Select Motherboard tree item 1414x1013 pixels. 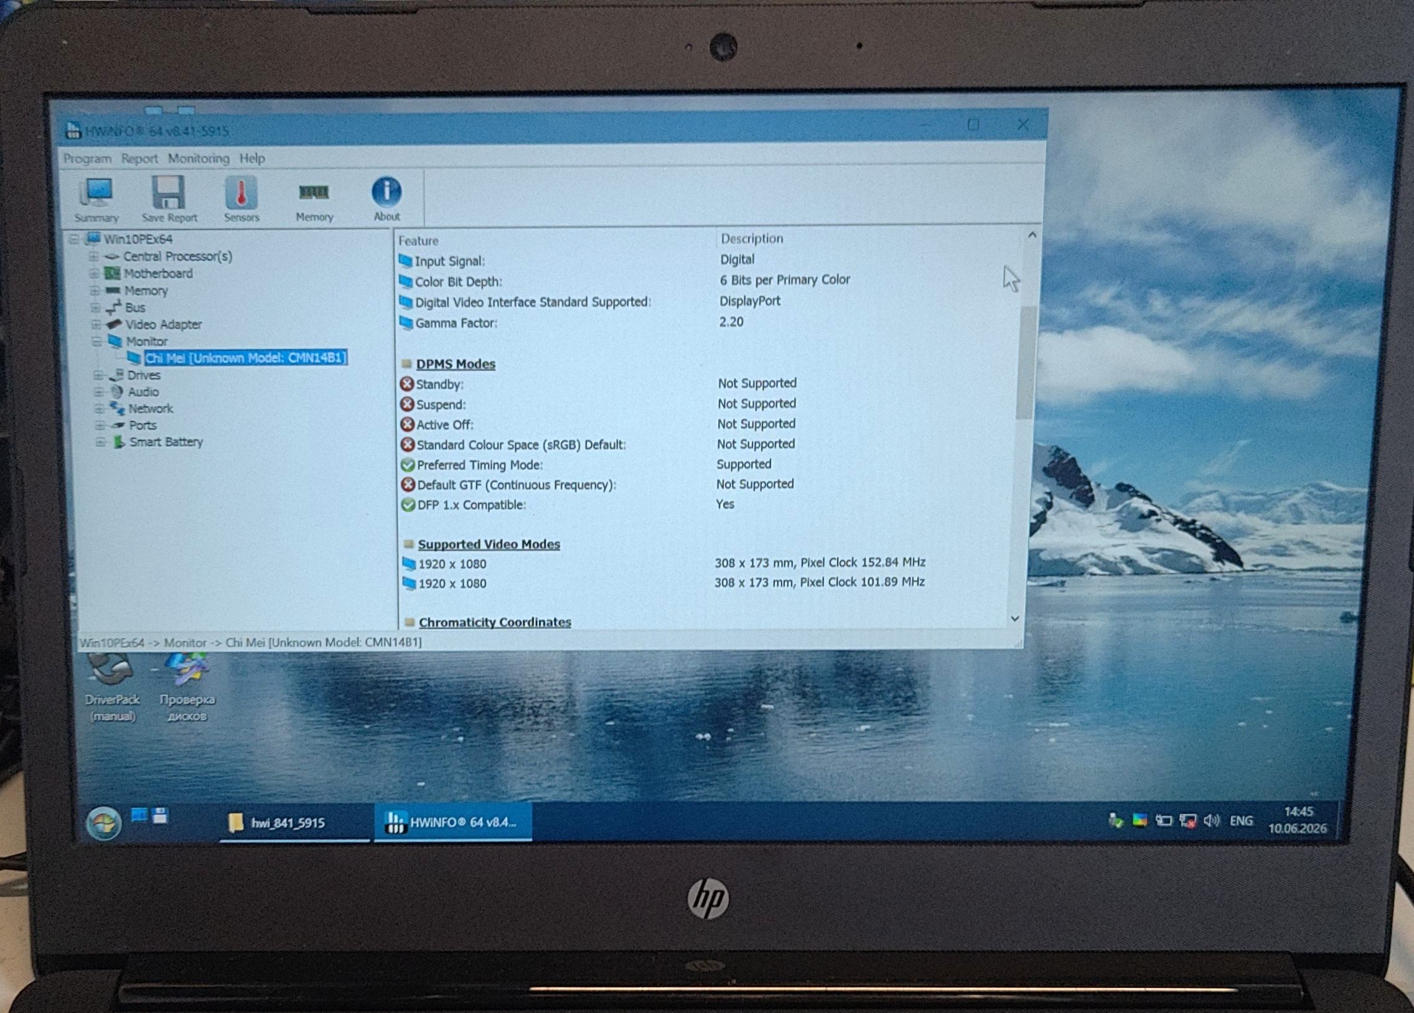tap(158, 274)
